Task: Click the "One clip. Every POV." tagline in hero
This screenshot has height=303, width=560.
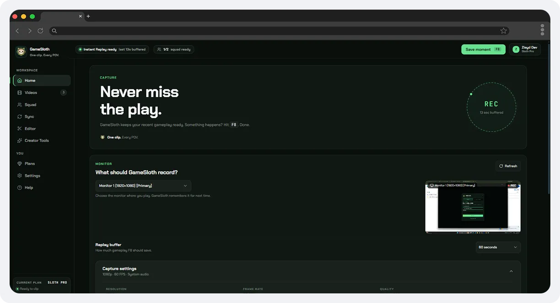Action: coord(123,137)
